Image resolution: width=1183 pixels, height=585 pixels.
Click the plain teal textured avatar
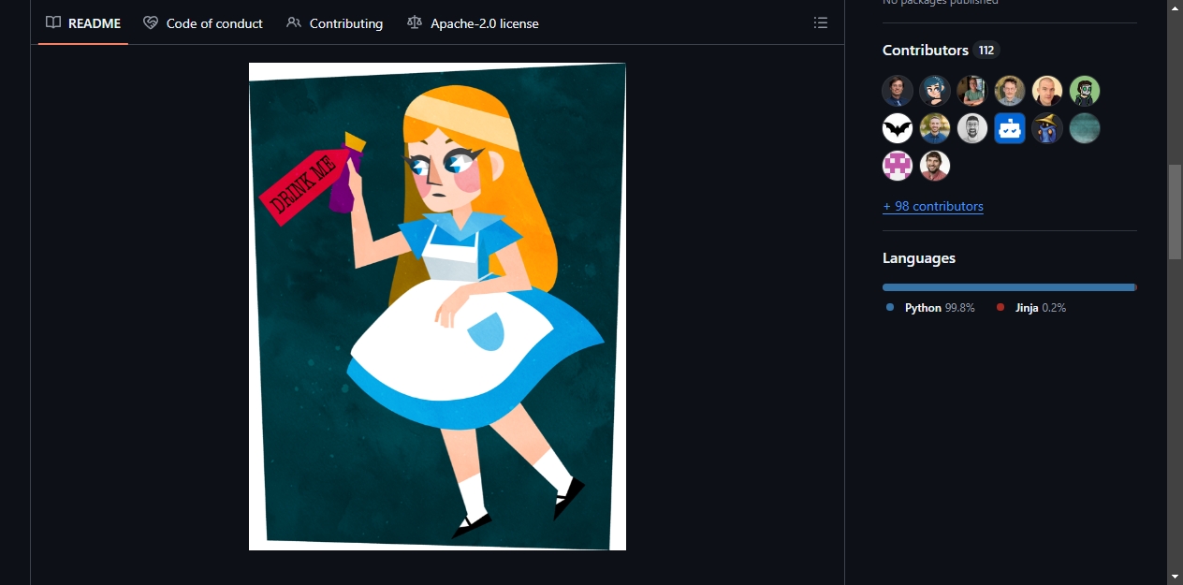coord(1085,128)
